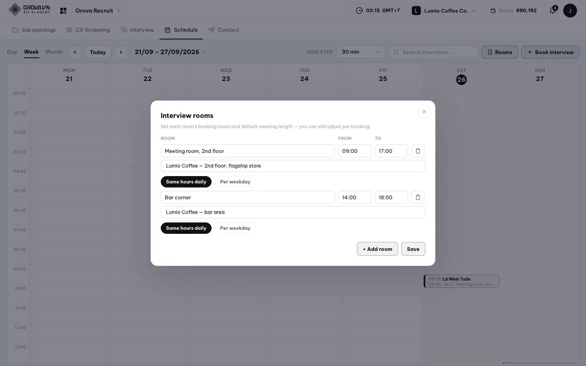Edit the Meeting room To time 17:00
Viewport: 586px width, 366px height.
click(391, 151)
